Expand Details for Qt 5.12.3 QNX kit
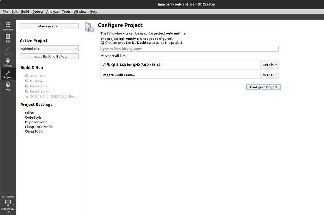324x215 pixels. click(269, 65)
